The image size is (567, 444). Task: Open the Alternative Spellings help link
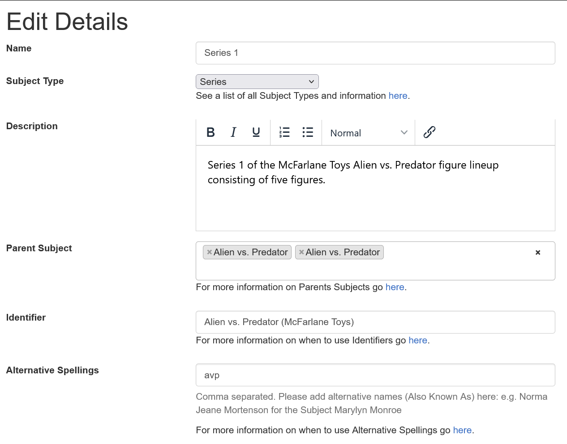pyautogui.click(x=462, y=430)
